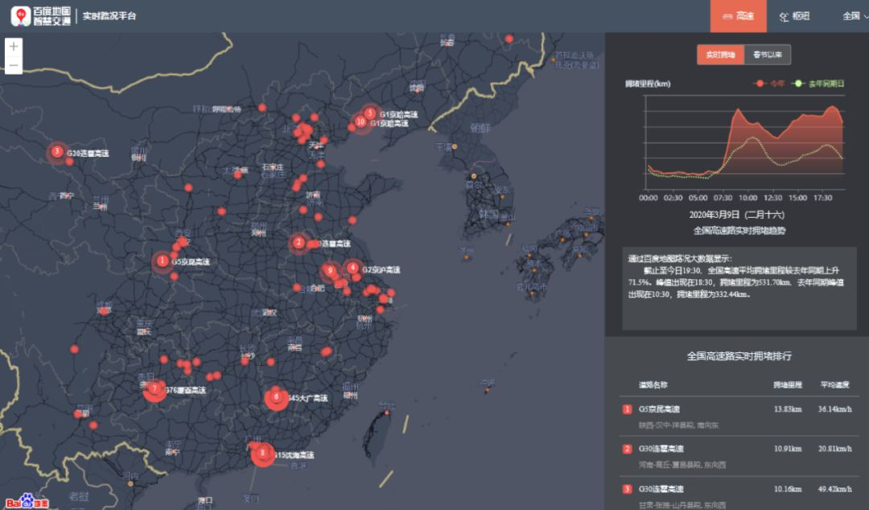Select congestion marker 3 near 西宁 on map
The image size is (869, 510).
pos(56,150)
